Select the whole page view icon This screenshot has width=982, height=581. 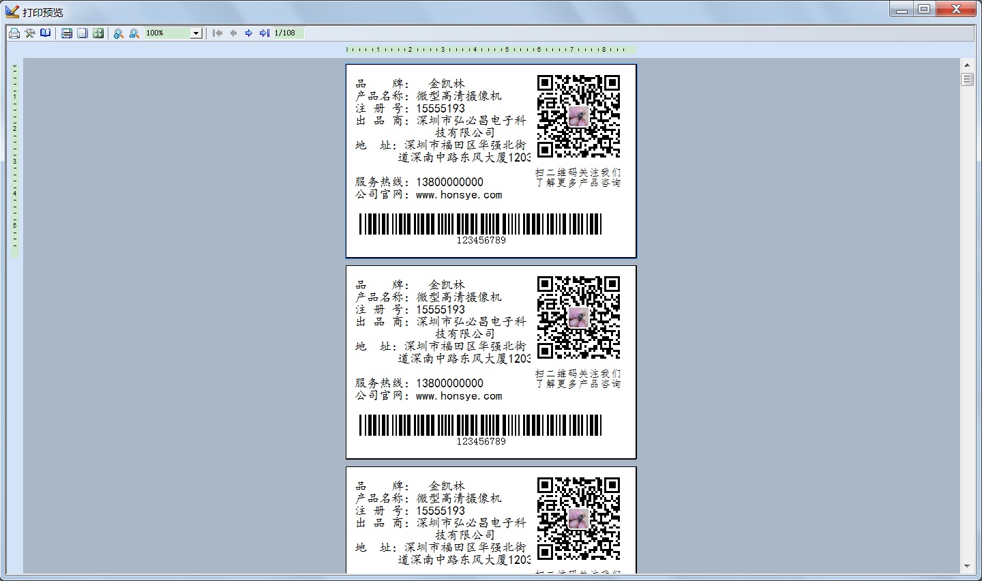tap(83, 33)
